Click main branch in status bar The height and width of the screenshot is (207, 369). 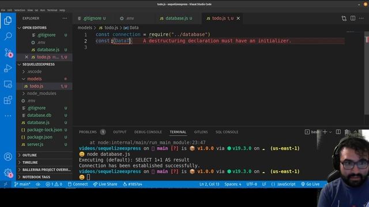pos(22,184)
